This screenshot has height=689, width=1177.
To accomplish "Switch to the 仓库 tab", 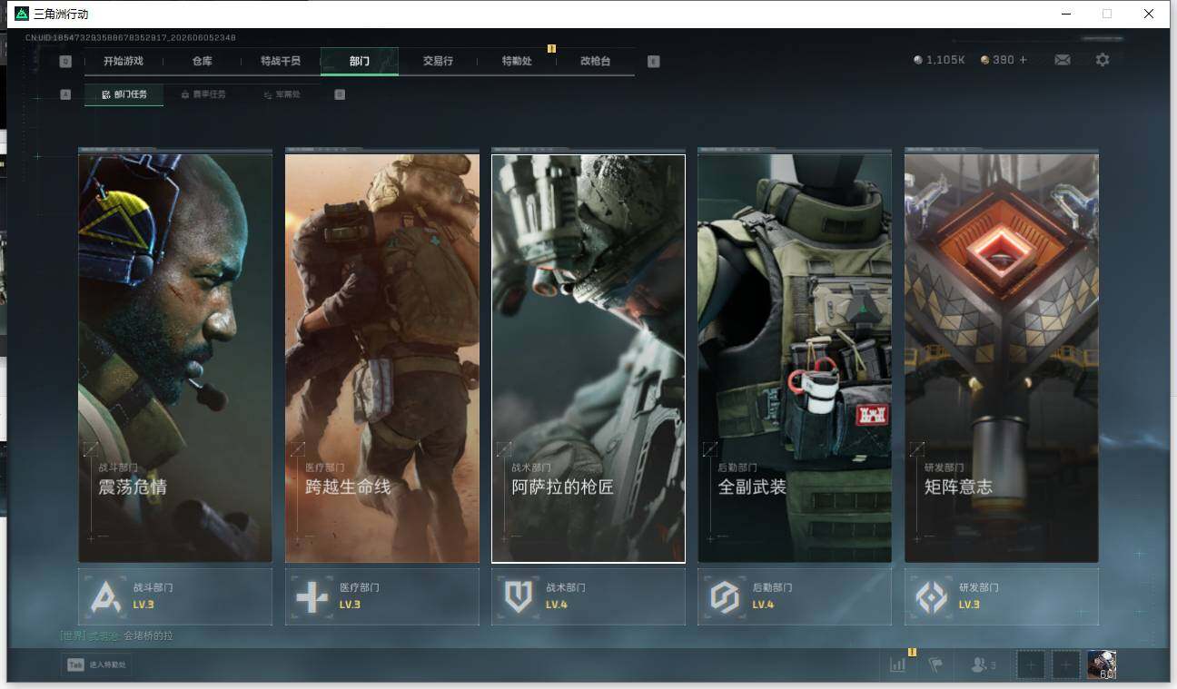I will pyautogui.click(x=202, y=61).
